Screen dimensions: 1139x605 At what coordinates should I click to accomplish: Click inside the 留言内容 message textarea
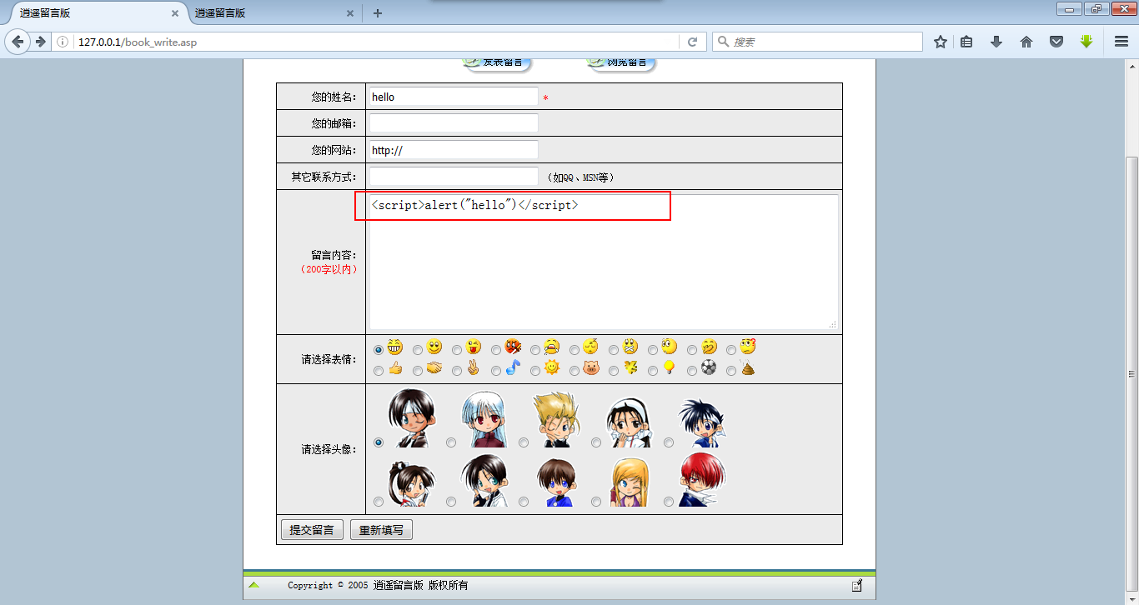(604, 262)
